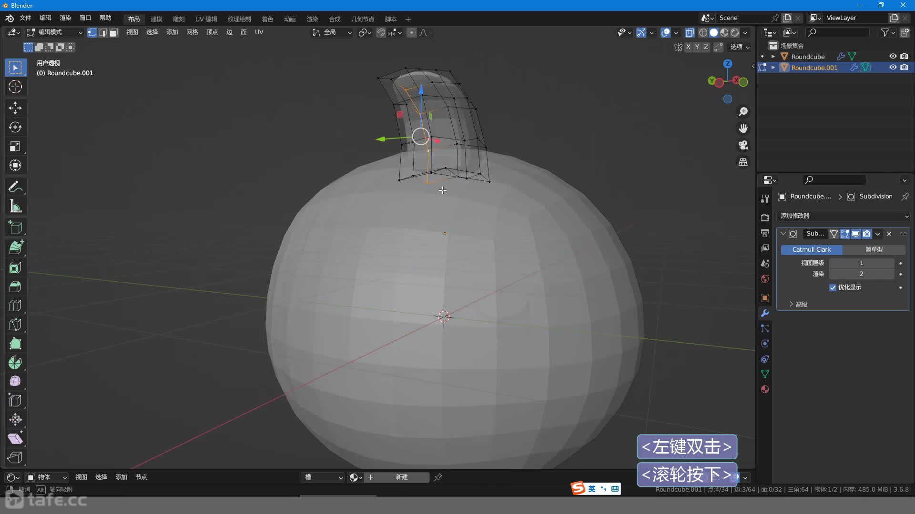915x514 pixels.
Task: Open the Add Modifier (添加修改器) dropdown
Action: pyautogui.click(x=843, y=216)
